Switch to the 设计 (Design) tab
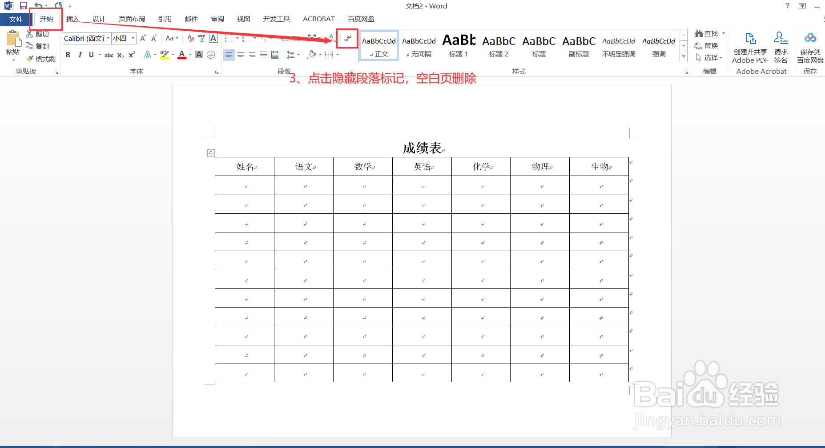 point(99,19)
